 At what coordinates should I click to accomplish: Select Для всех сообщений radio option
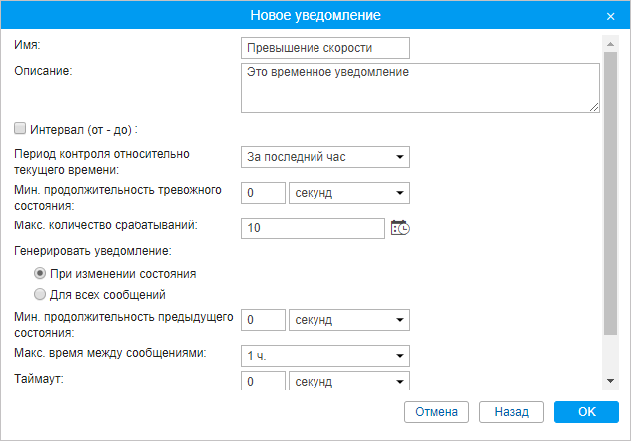click(x=40, y=294)
